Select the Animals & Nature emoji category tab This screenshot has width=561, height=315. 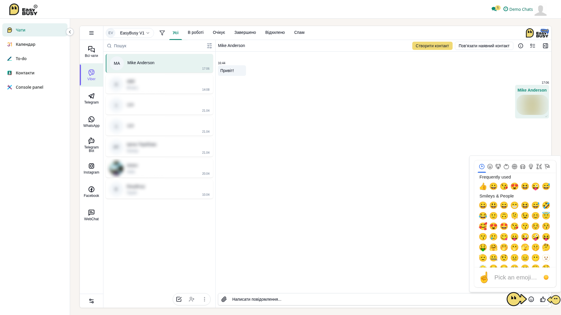coord(498,167)
